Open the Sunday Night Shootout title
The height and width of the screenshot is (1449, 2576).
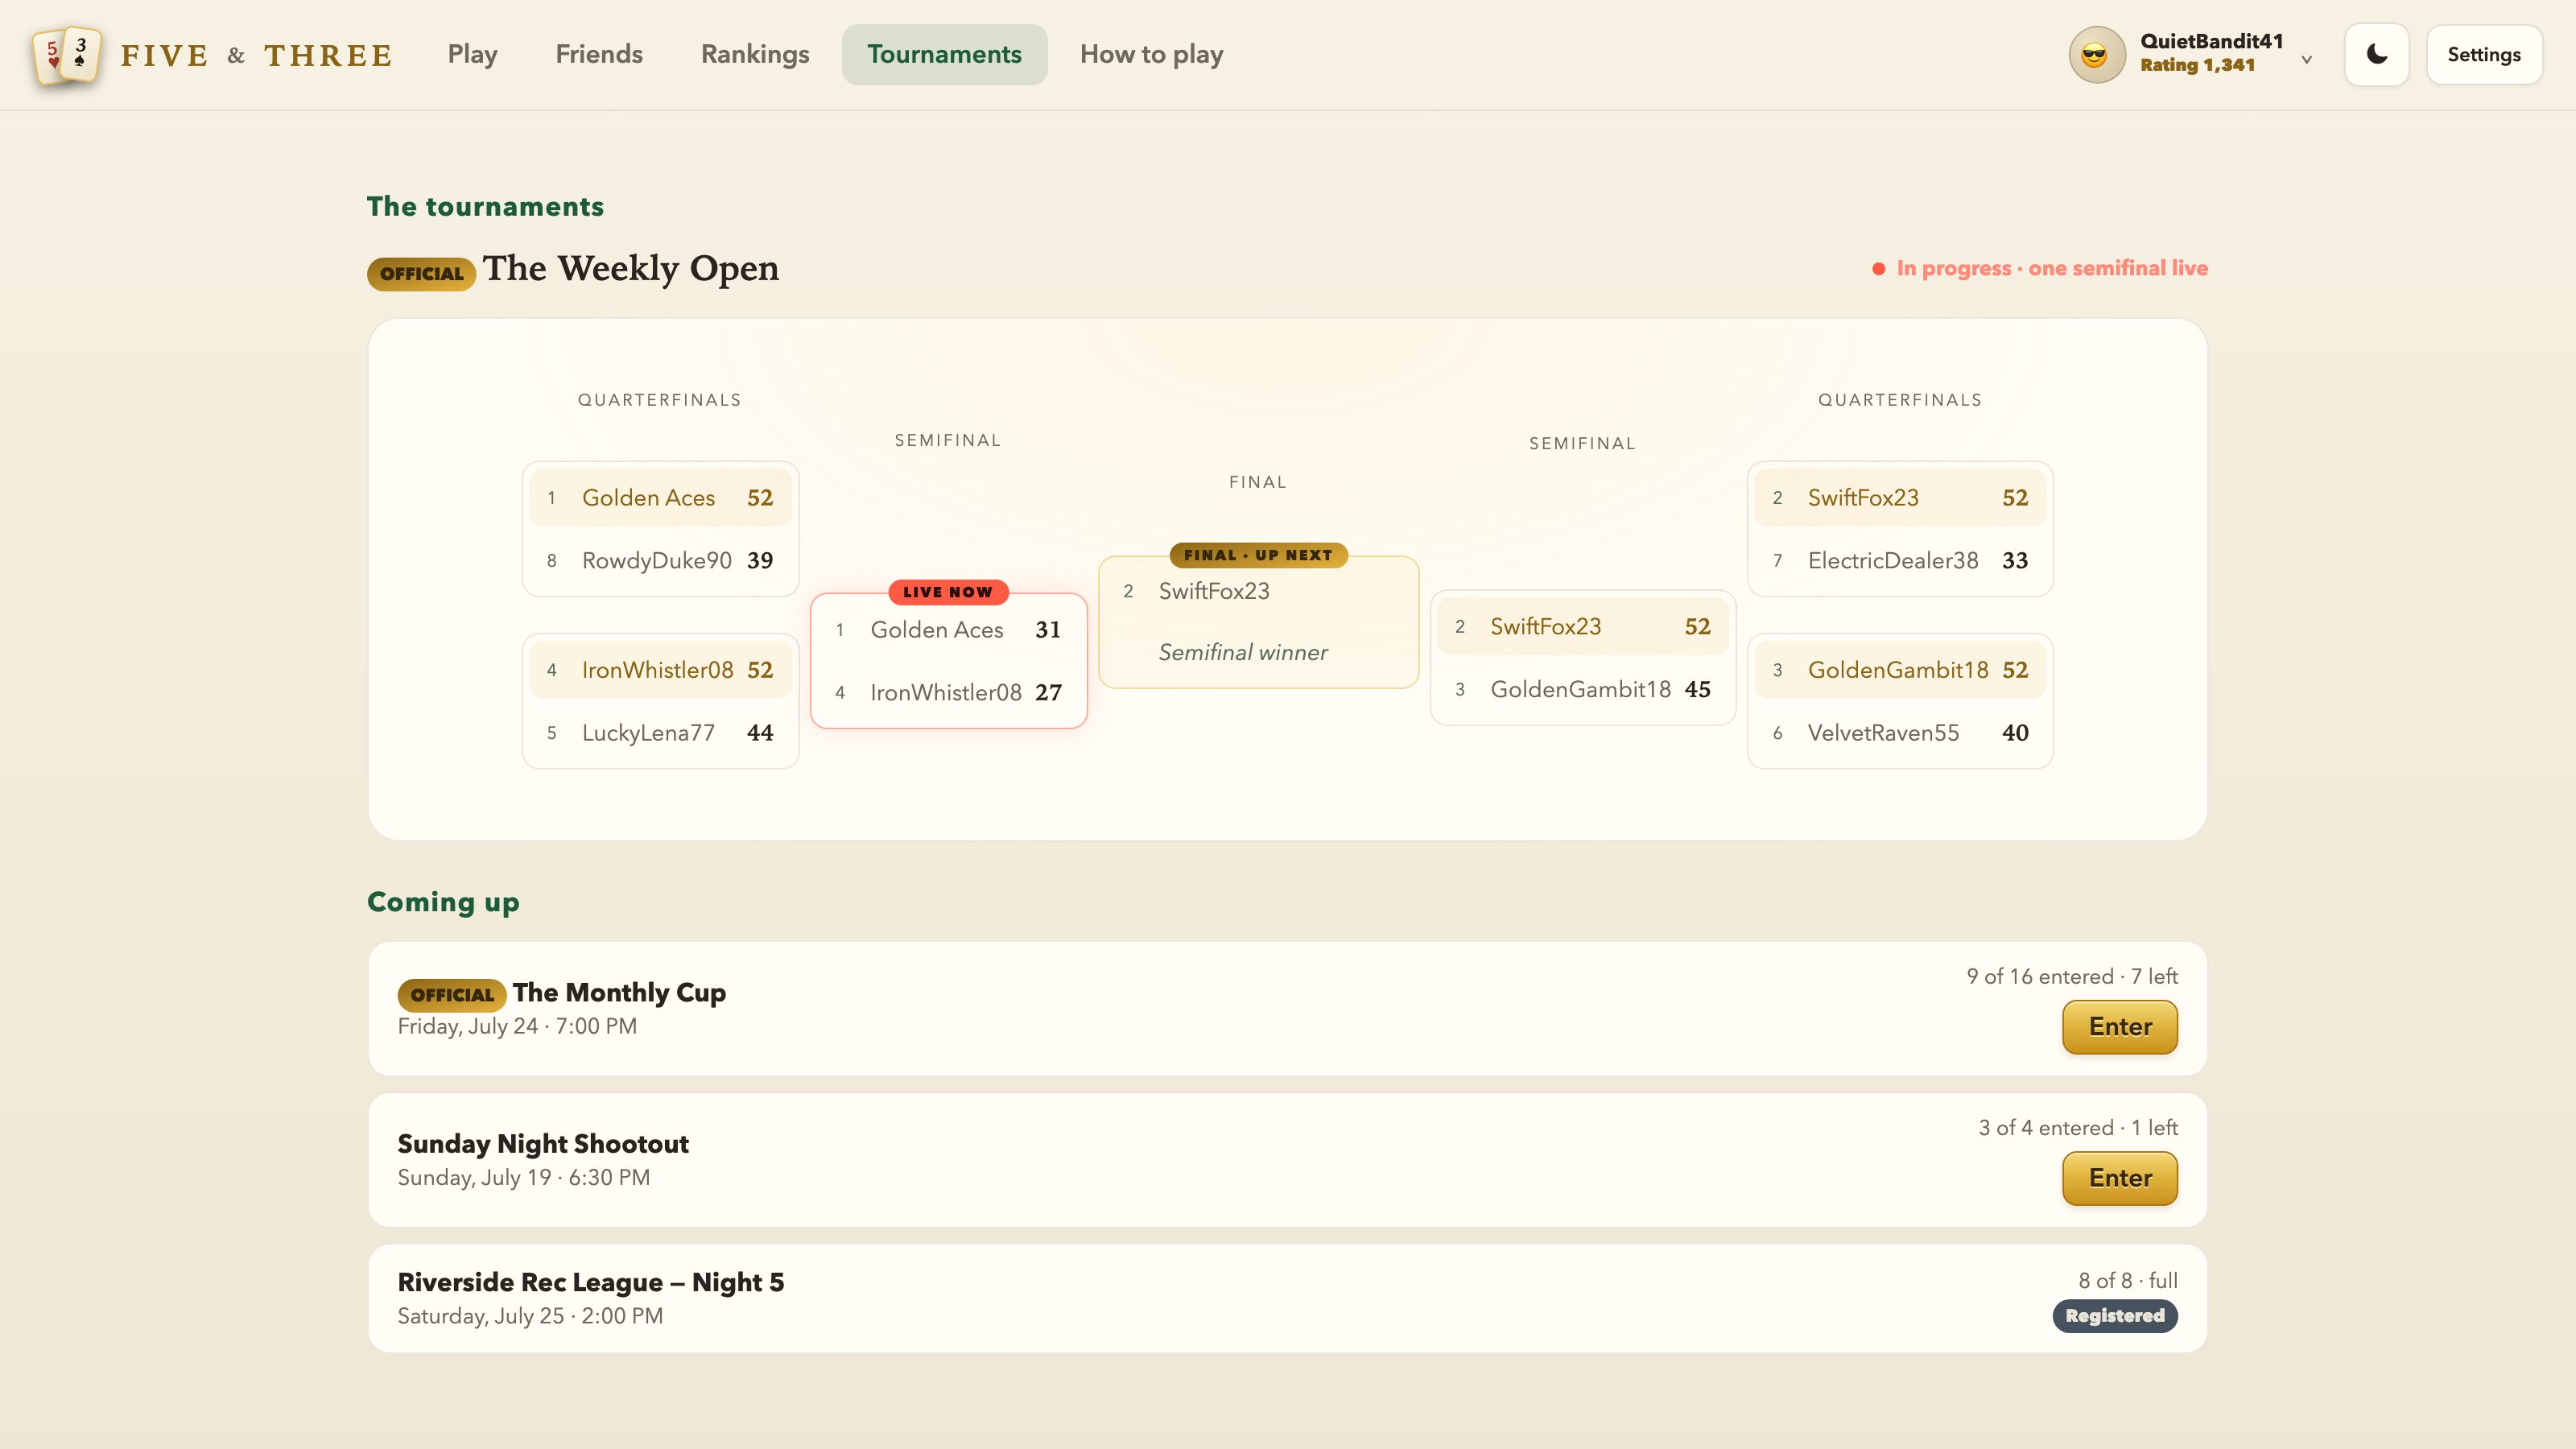[x=543, y=1144]
